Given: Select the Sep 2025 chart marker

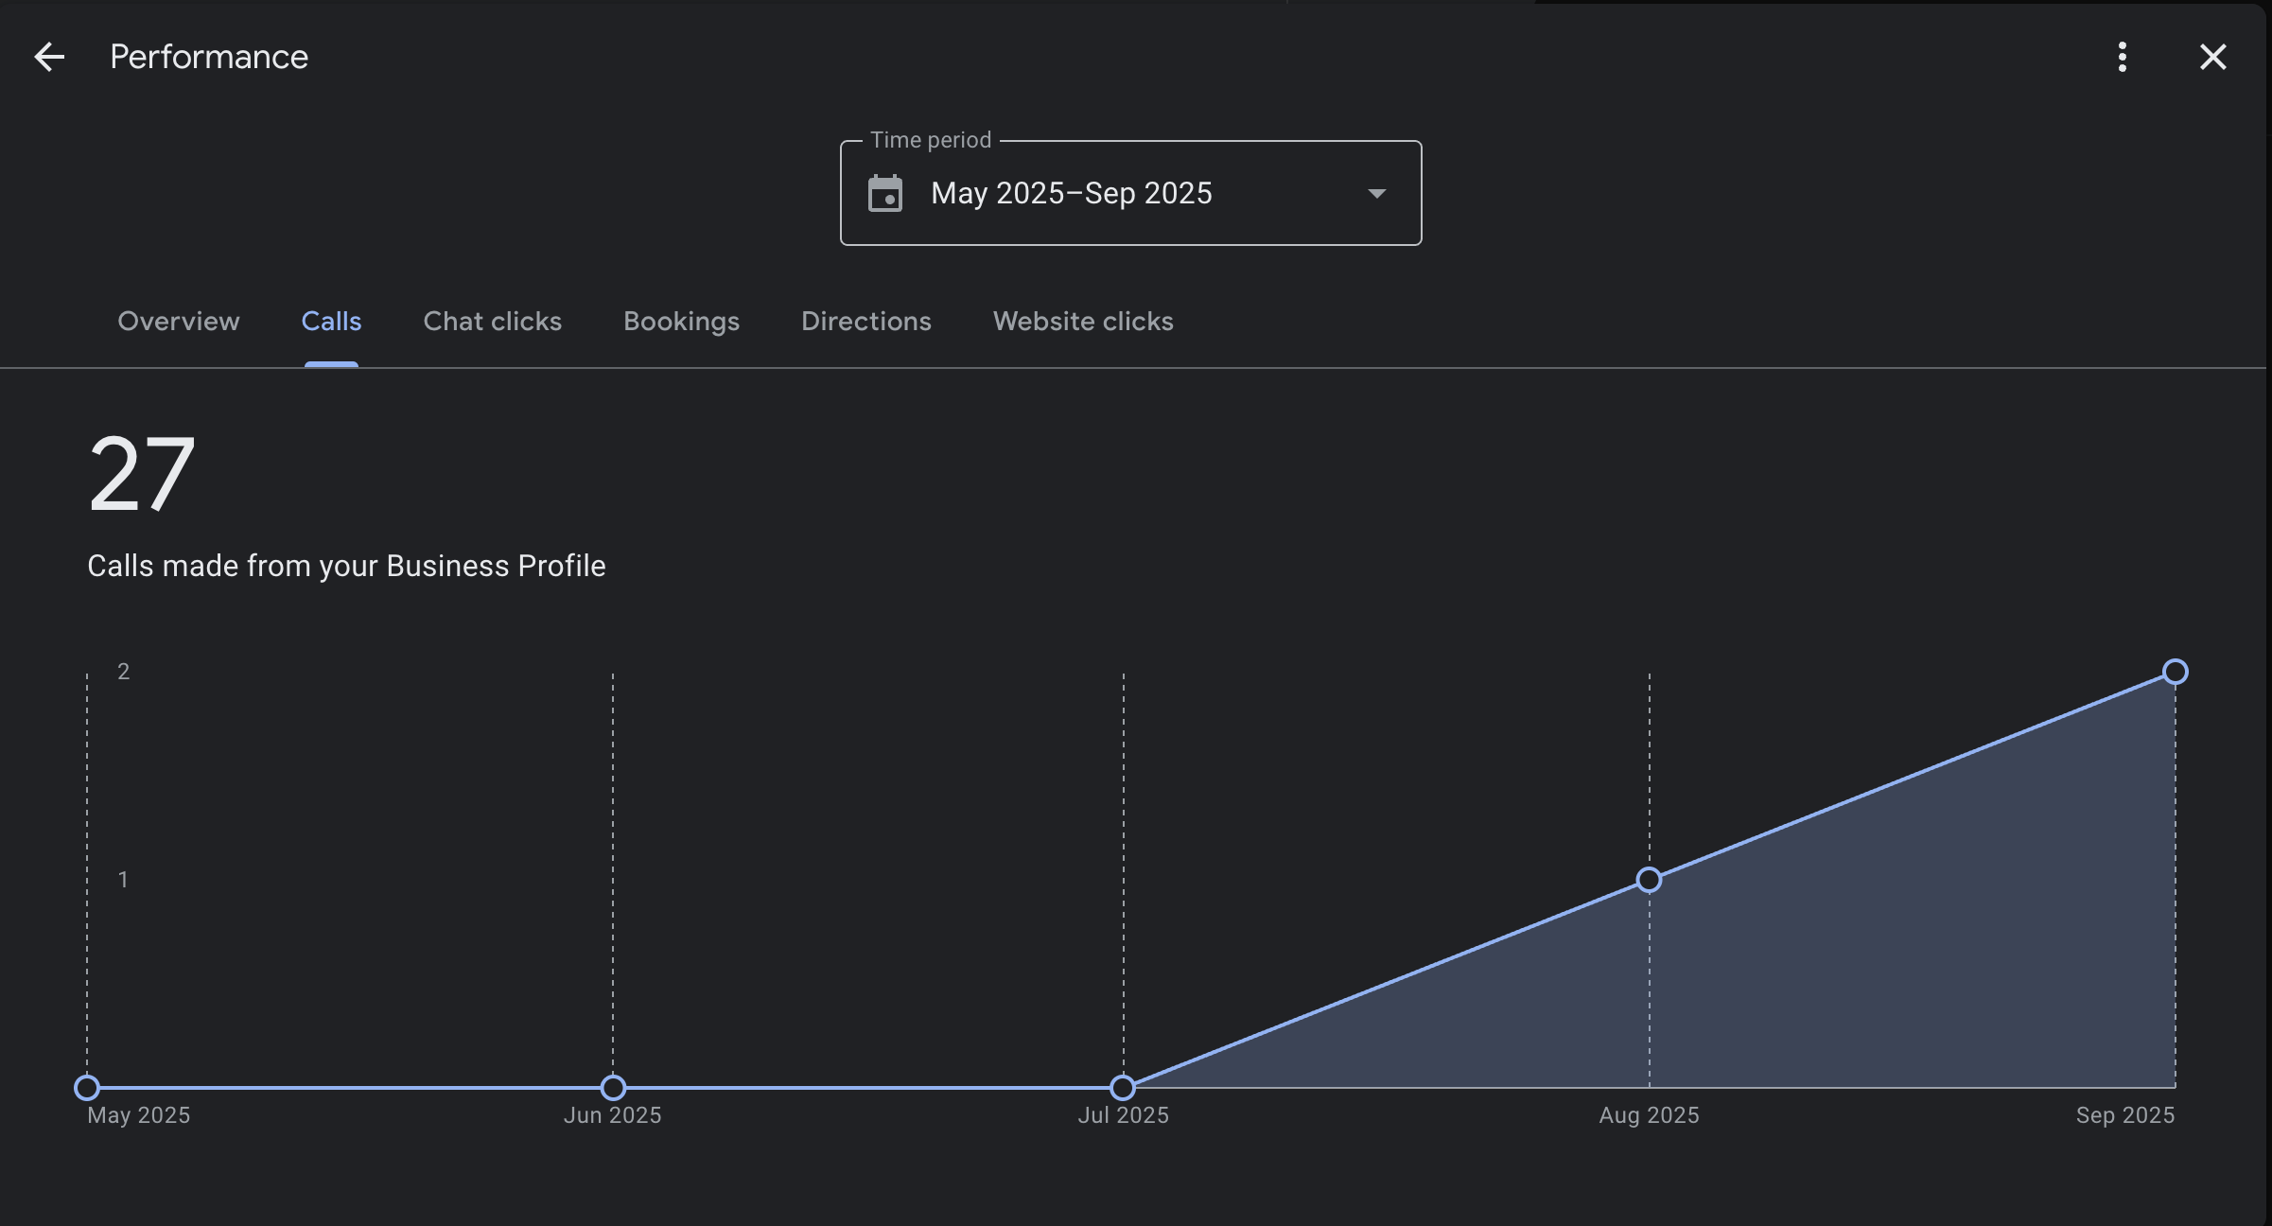Looking at the screenshot, I should [2175, 672].
